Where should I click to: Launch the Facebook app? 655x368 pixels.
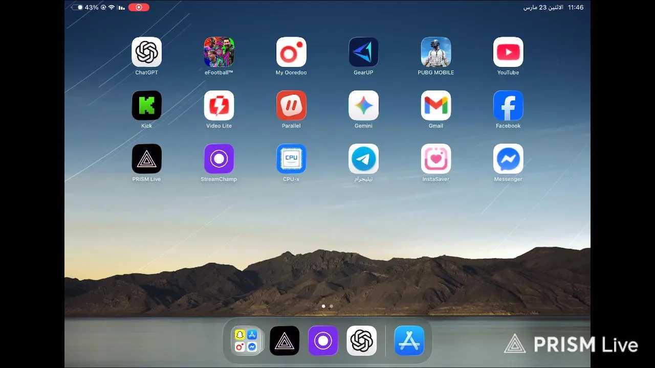tap(508, 105)
